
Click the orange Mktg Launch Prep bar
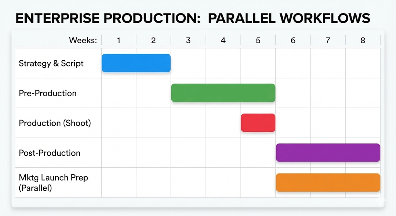(328, 182)
